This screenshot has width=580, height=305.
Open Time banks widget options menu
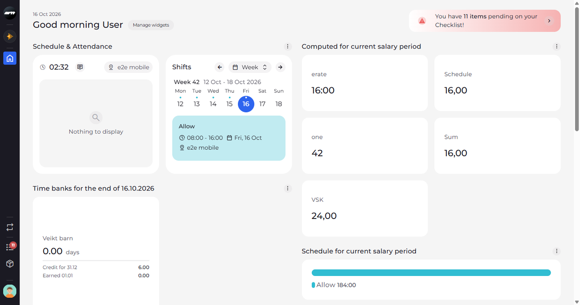pyautogui.click(x=288, y=188)
